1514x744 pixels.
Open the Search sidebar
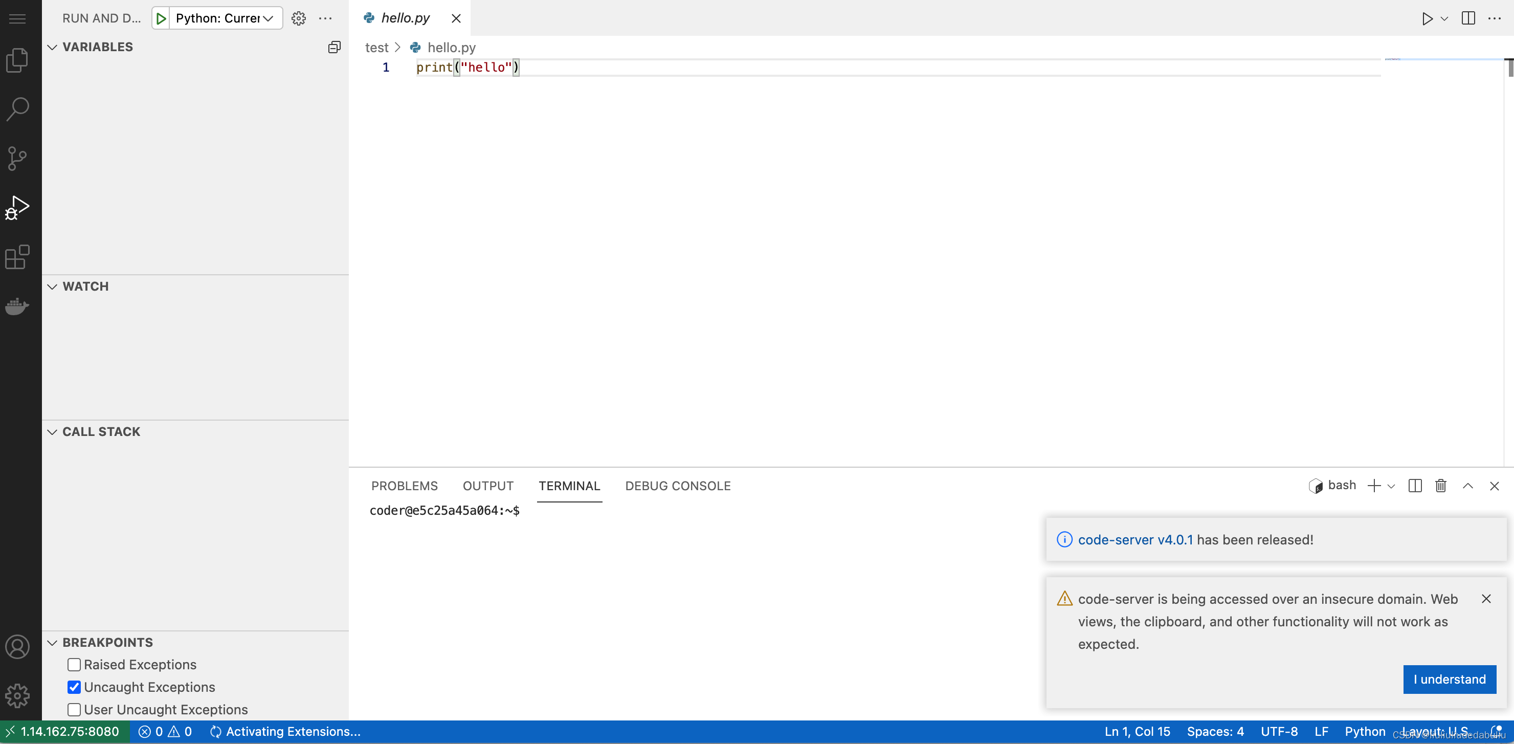click(17, 108)
